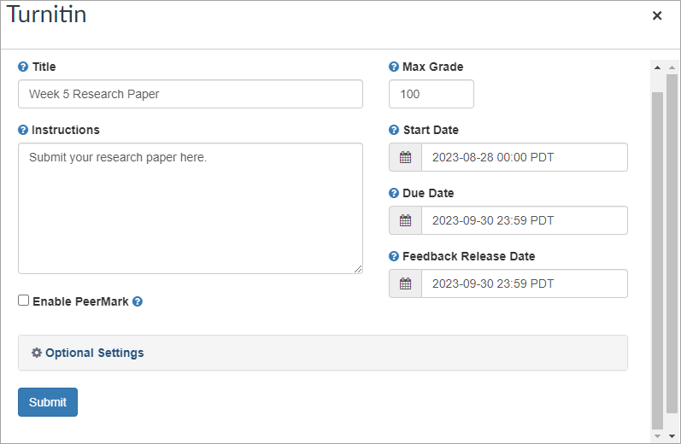Open the Start Date calendar picker
Viewport: 681px width, 444px height.
[x=405, y=157]
